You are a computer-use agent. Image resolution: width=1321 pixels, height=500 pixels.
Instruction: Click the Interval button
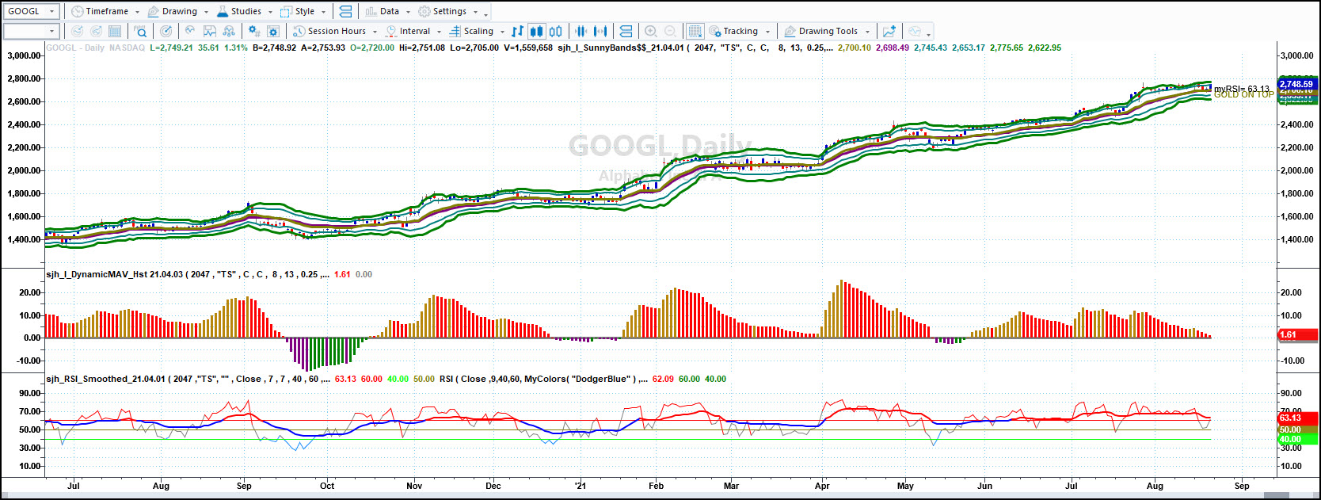408,31
